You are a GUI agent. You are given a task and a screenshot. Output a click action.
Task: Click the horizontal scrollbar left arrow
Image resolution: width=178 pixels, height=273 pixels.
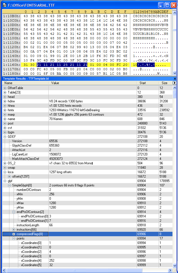point(4,271)
